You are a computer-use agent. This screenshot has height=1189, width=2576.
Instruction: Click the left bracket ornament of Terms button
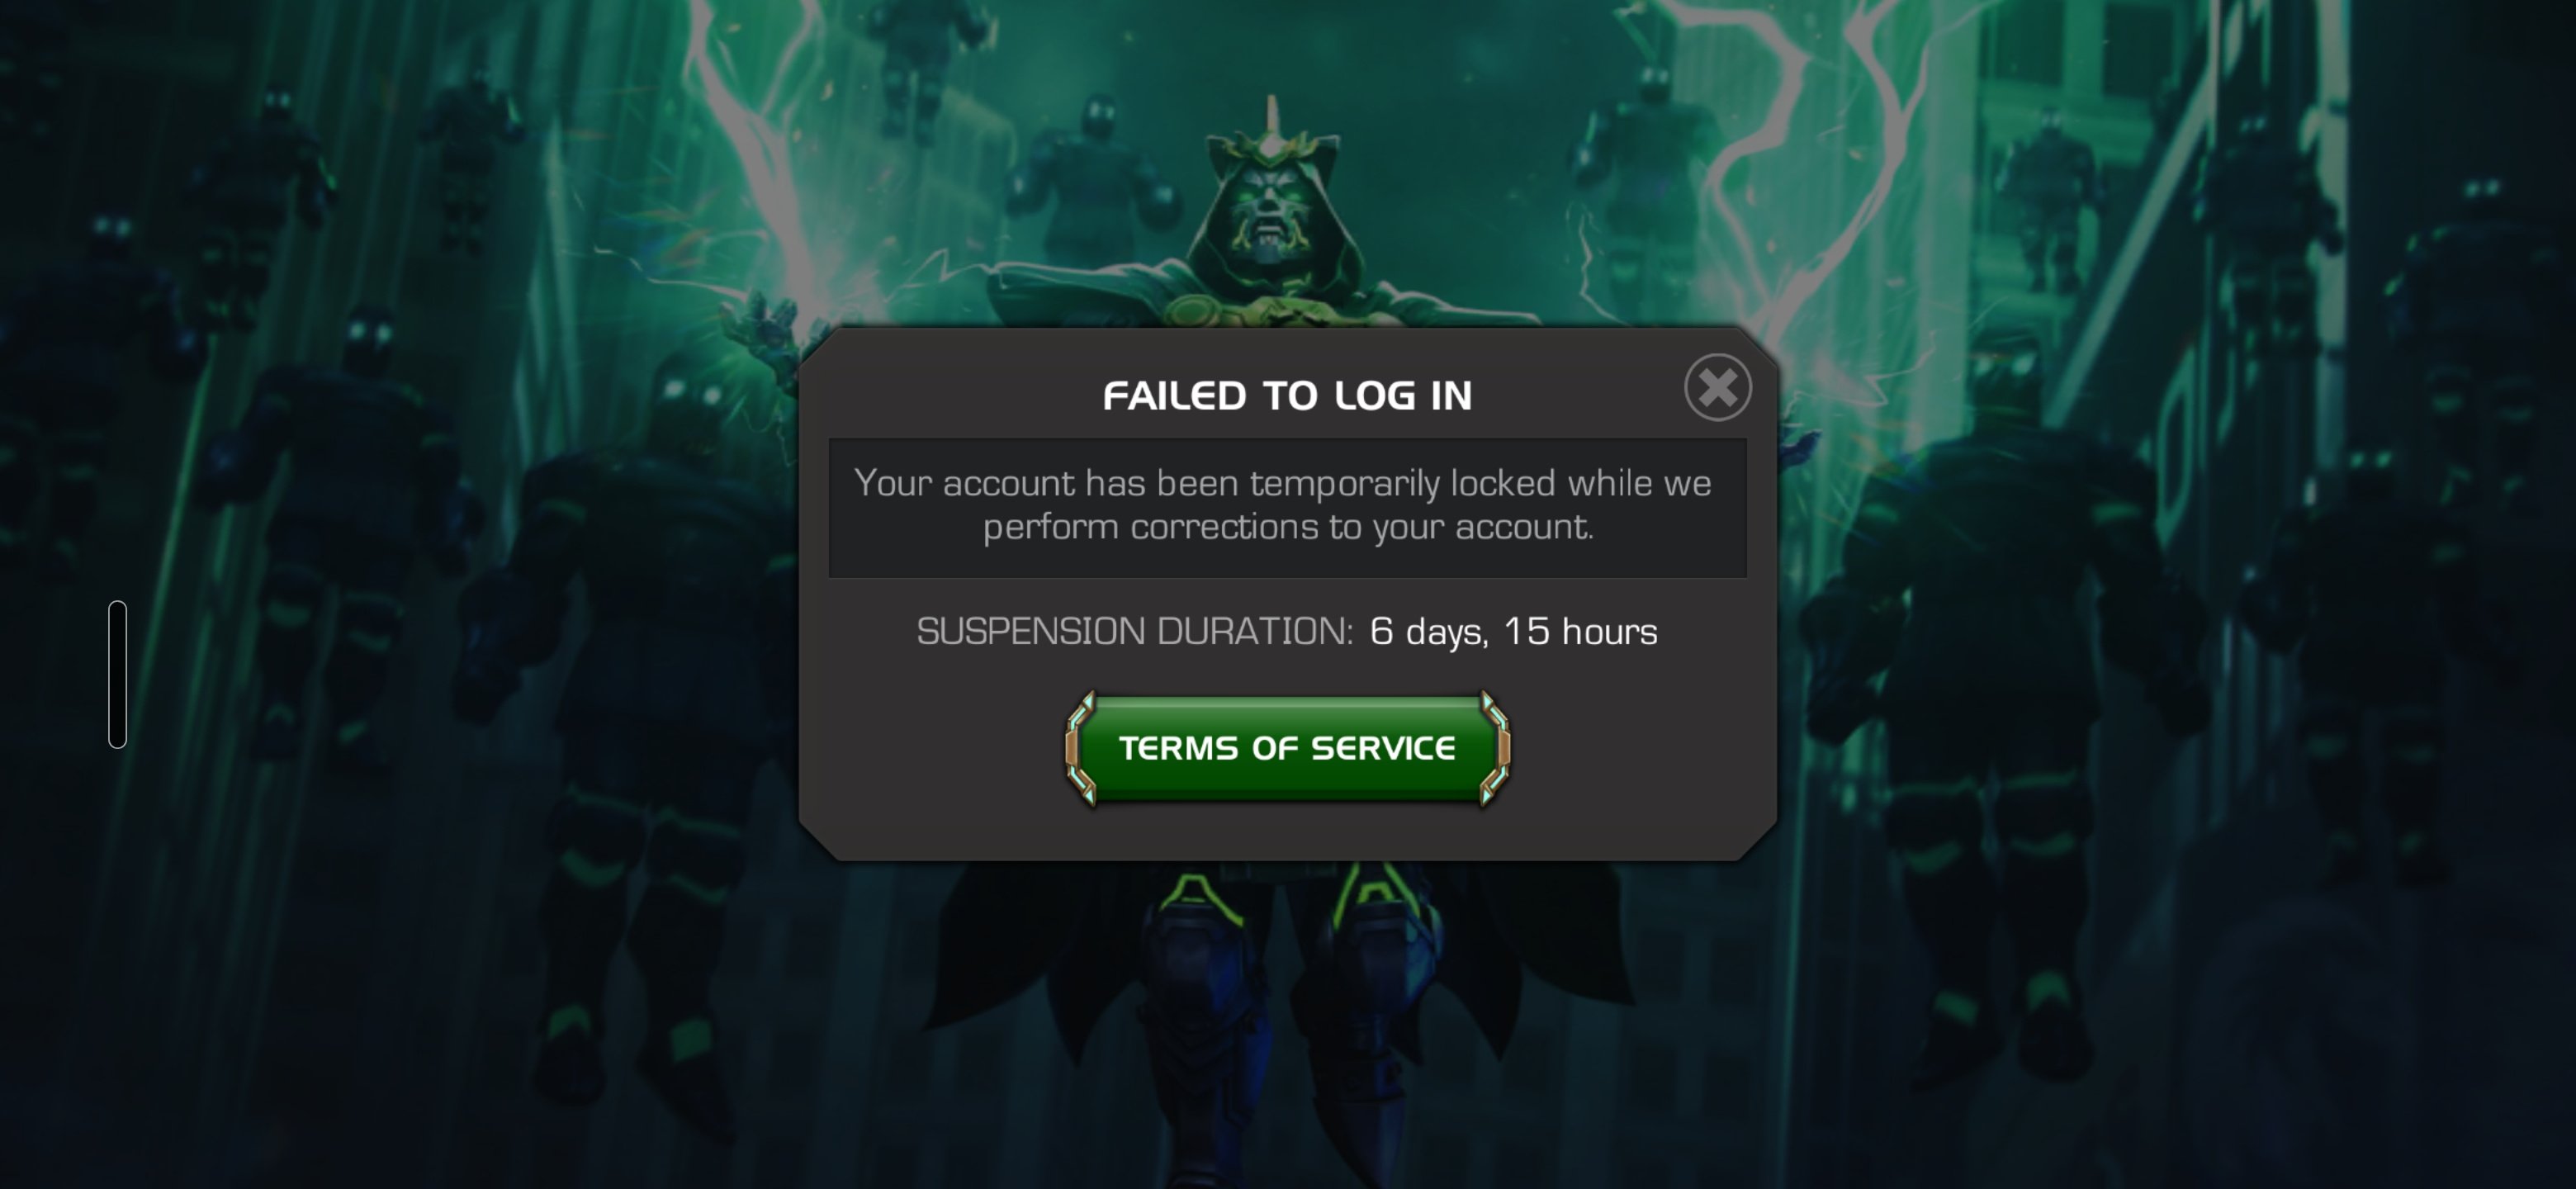[1081, 748]
